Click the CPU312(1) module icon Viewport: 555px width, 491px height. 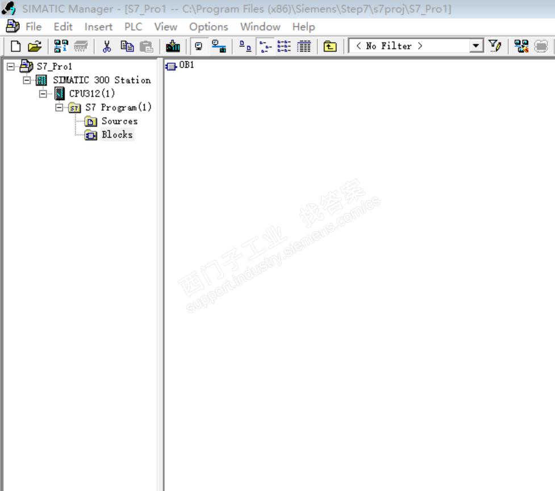point(60,93)
